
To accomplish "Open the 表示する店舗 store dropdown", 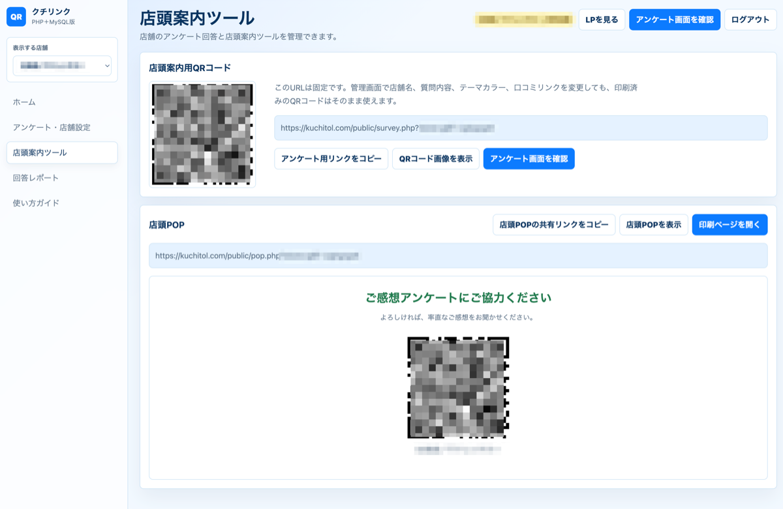I will 62,66.
